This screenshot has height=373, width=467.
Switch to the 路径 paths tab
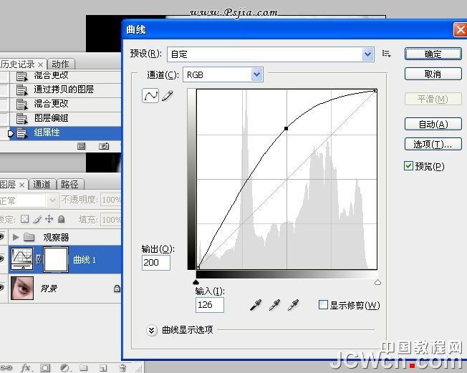click(x=69, y=184)
